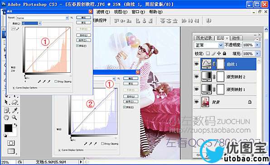Hide the 渐变映射 2 layer

point(197,77)
